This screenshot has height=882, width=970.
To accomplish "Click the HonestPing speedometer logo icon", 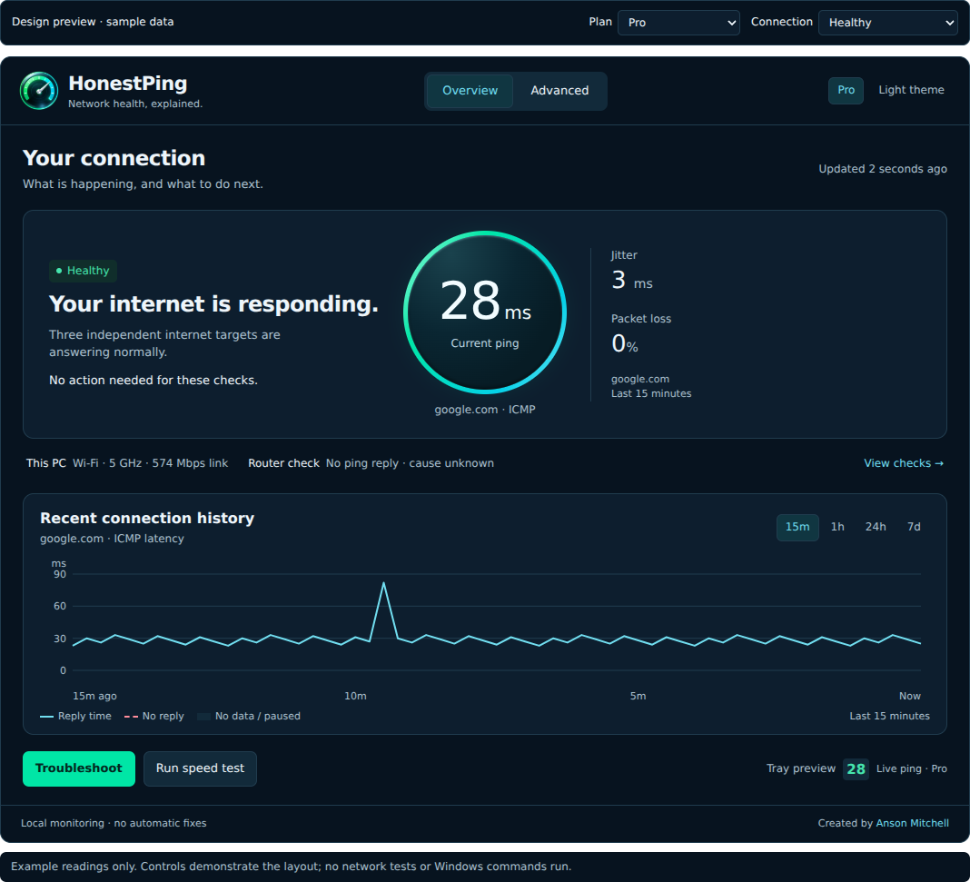I will click(x=39, y=91).
